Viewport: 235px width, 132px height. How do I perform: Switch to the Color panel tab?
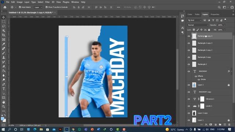[x=190, y=14]
